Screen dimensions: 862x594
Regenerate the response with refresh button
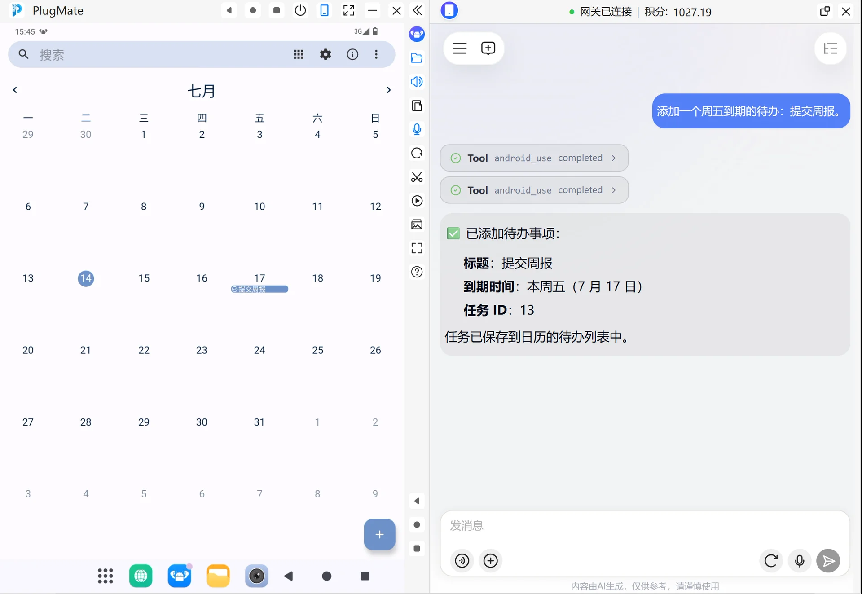[x=771, y=561]
